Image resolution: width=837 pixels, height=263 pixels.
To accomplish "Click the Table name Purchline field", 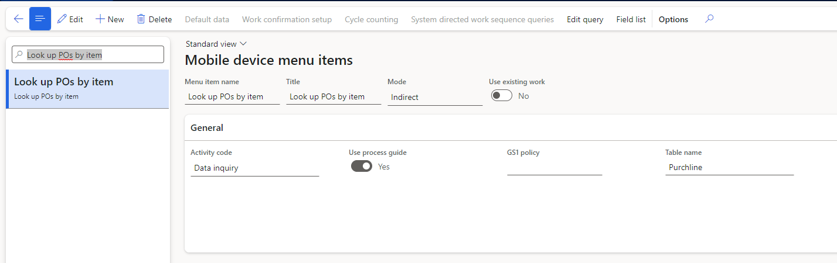I will (730, 167).
